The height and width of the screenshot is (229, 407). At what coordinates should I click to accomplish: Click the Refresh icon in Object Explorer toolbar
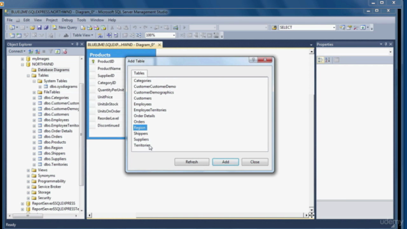[x=58, y=52]
